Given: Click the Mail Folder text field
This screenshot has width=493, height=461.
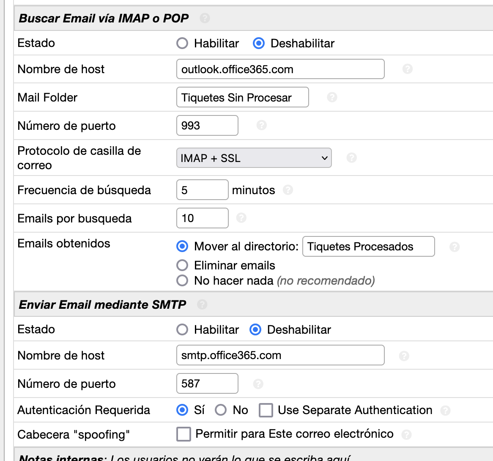Looking at the screenshot, I should [x=242, y=98].
